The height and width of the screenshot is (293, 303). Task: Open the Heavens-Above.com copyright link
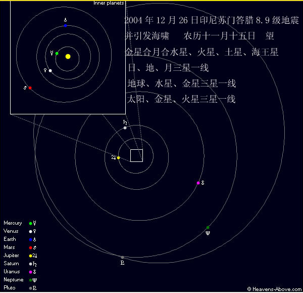274,289
